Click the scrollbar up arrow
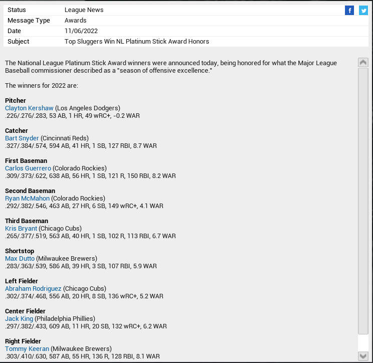This screenshot has width=373, height=363. [363, 62]
